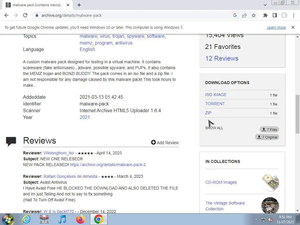Screen dimensions: 300x225
Task: Click the page vertical scrollbar thumb
Action: coord(298,114)
